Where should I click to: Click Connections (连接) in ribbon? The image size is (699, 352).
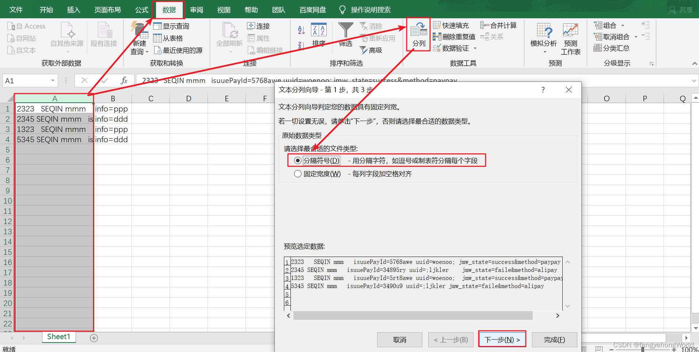258,26
